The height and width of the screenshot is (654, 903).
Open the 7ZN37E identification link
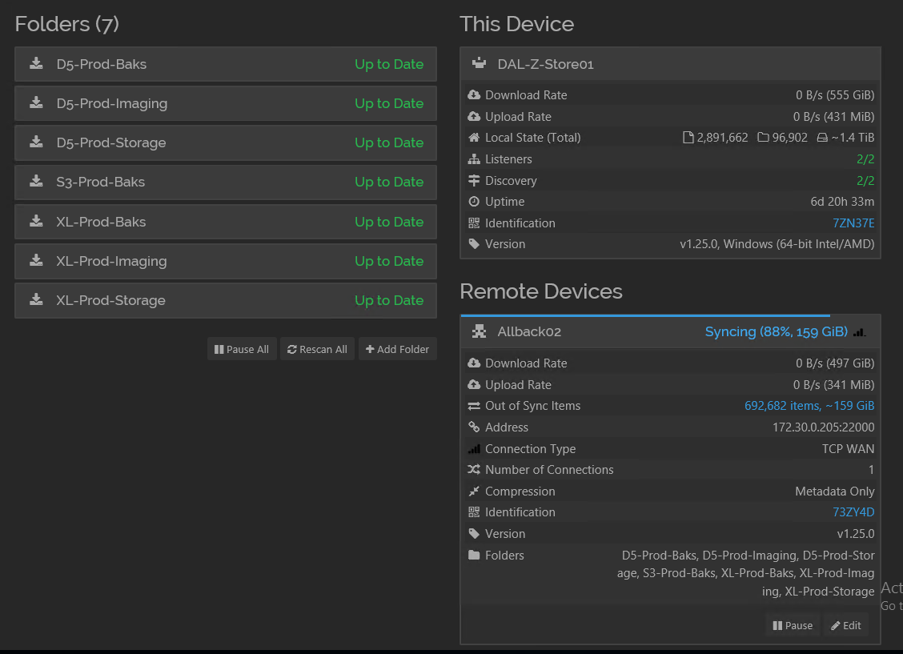point(853,223)
